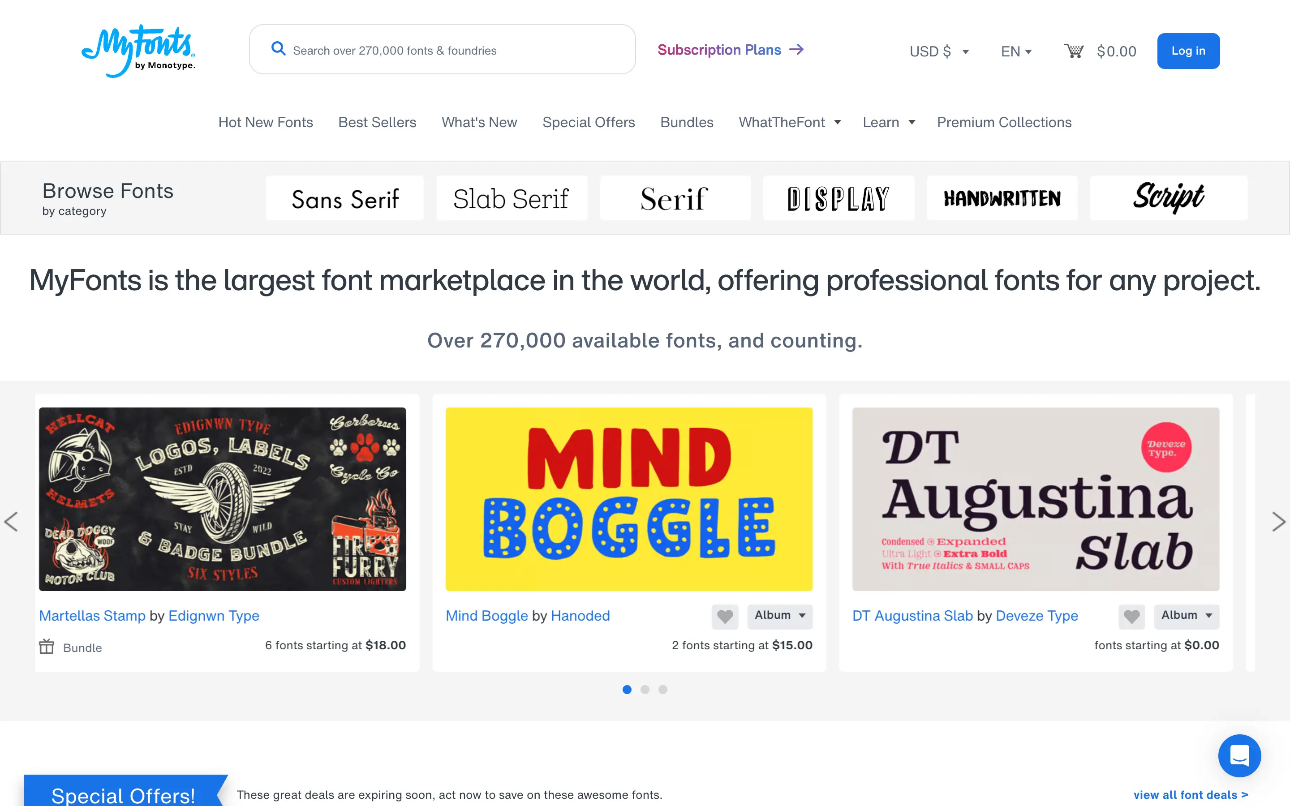Click the $0.00 cart total
Viewport: 1290px width, 806px height.
[x=1116, y=51]
